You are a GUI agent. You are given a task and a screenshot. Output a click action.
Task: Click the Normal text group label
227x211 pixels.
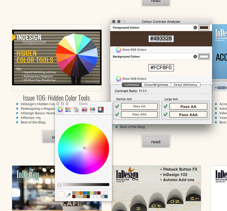[x=124, y=99]
